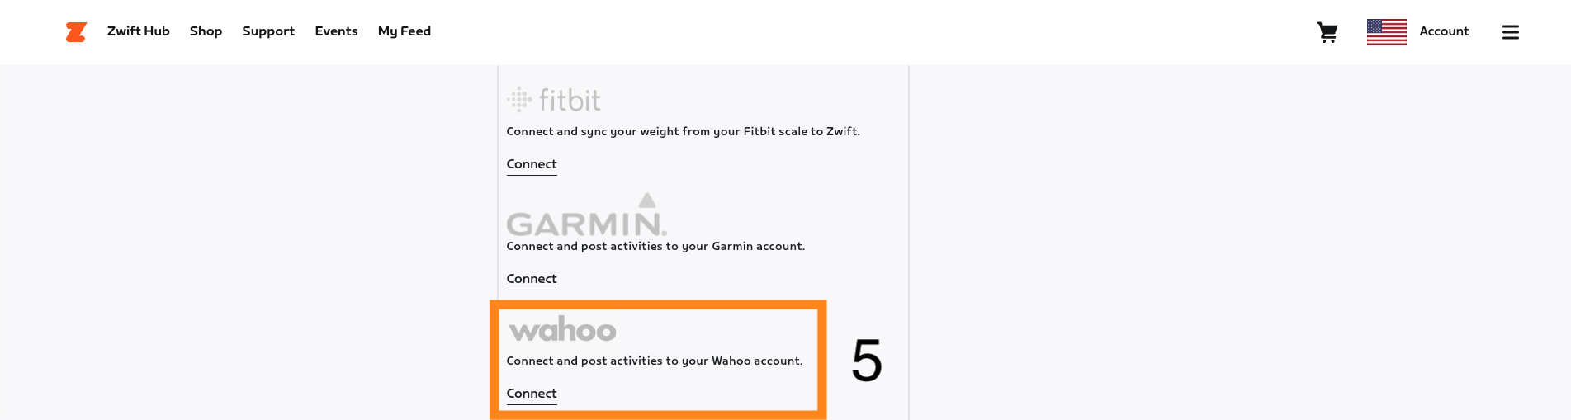This screenshot has height=420, width=1571.
Task: Click the orange Zwift logo
Action: (76, 32)
